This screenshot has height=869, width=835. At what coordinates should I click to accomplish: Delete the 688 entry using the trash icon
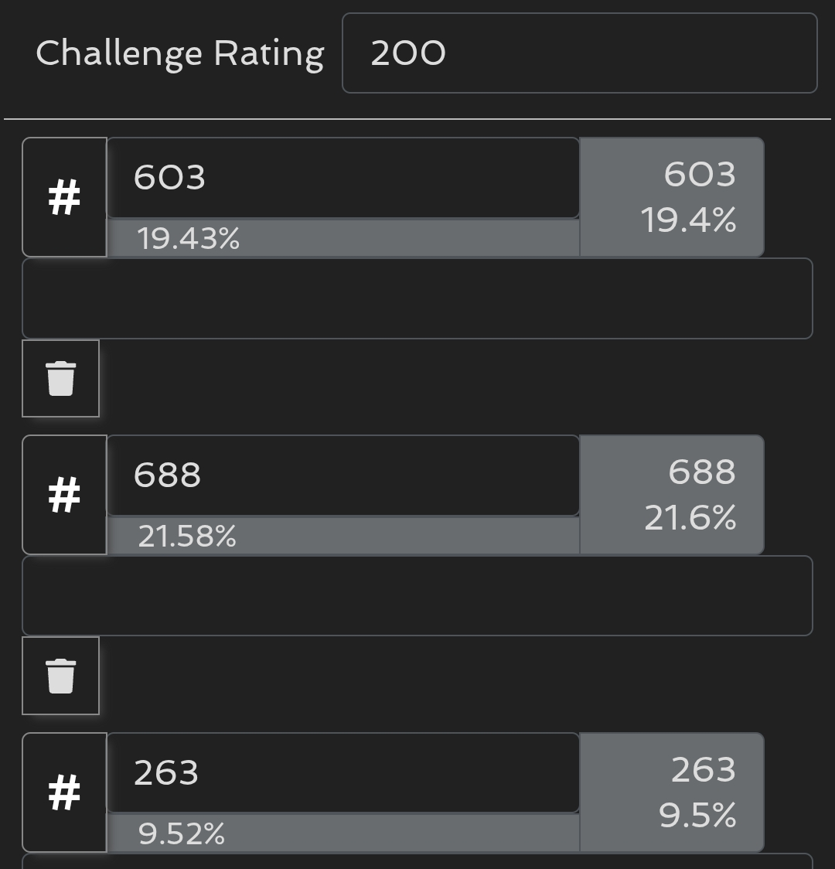[60, 676]
